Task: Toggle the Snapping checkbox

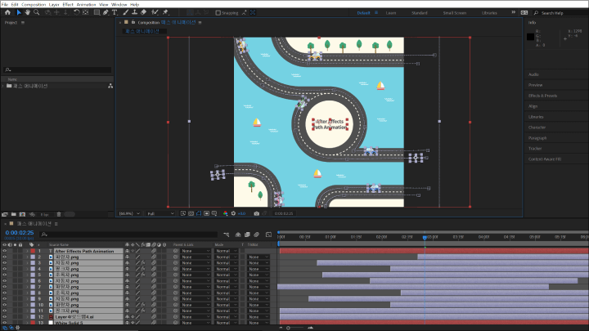Action: (x=218, y=13)
